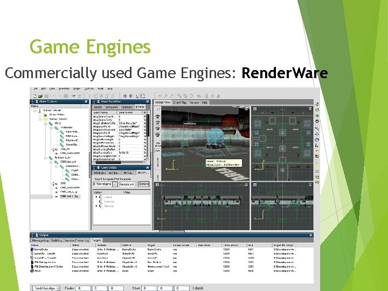Open the File menu

pos(36,88)
